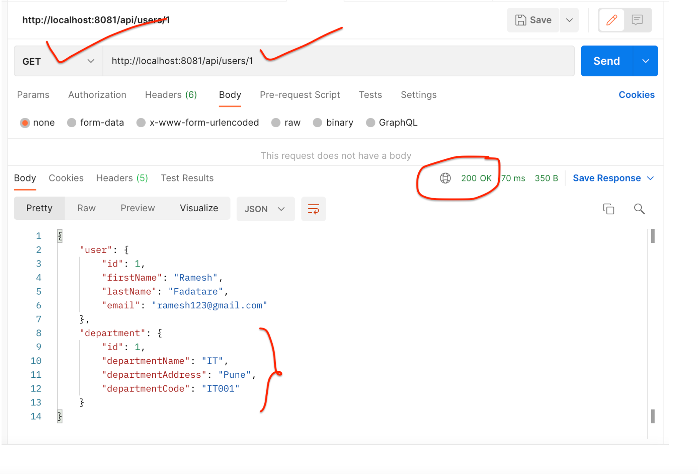Click the "department" key line

coord(121,333)
